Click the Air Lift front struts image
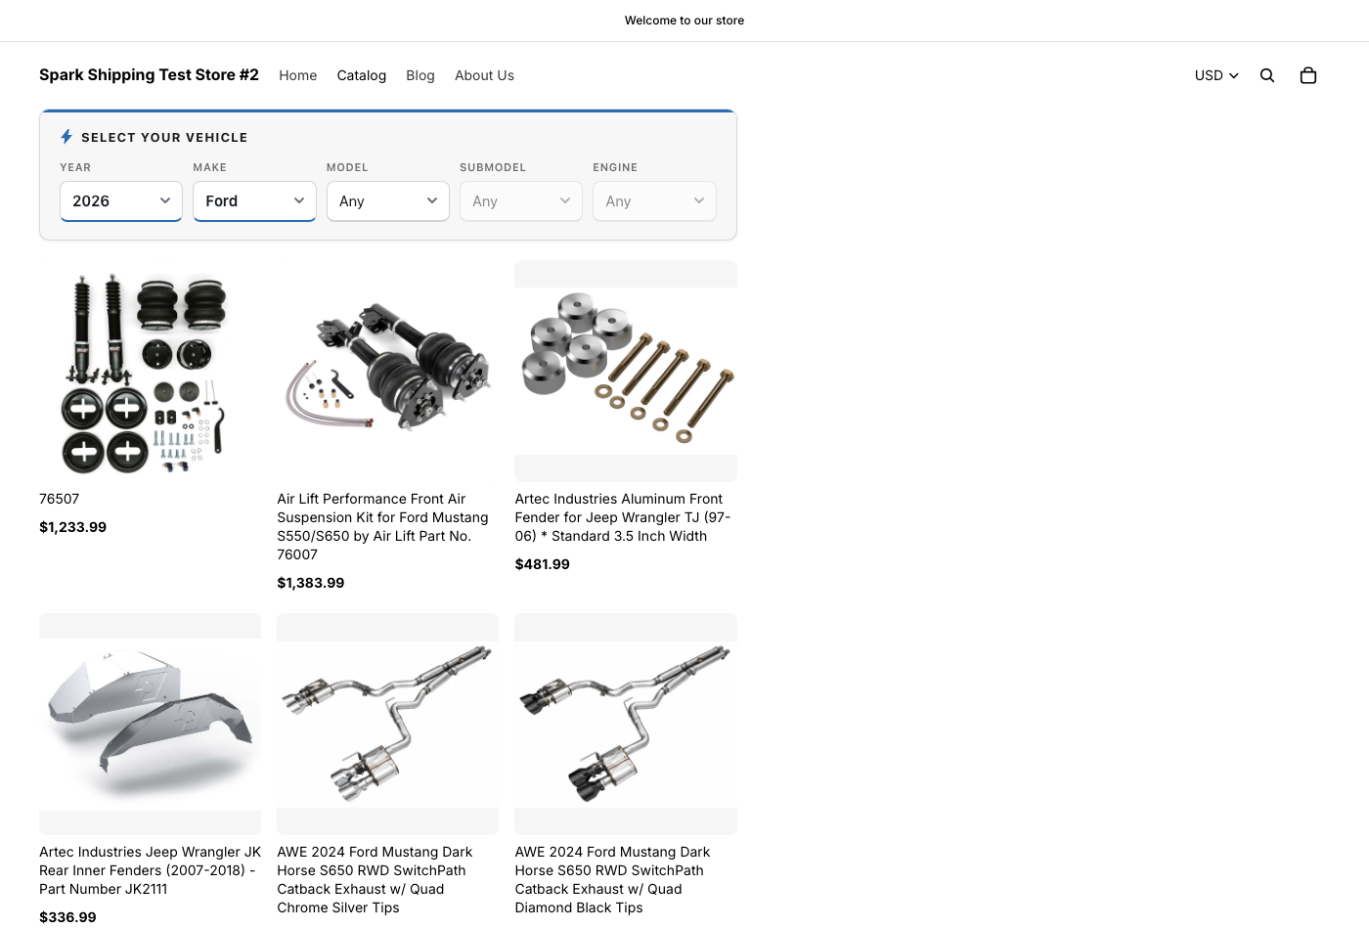The height and width of the screenshot is (929, 1369). coord(388,372)
